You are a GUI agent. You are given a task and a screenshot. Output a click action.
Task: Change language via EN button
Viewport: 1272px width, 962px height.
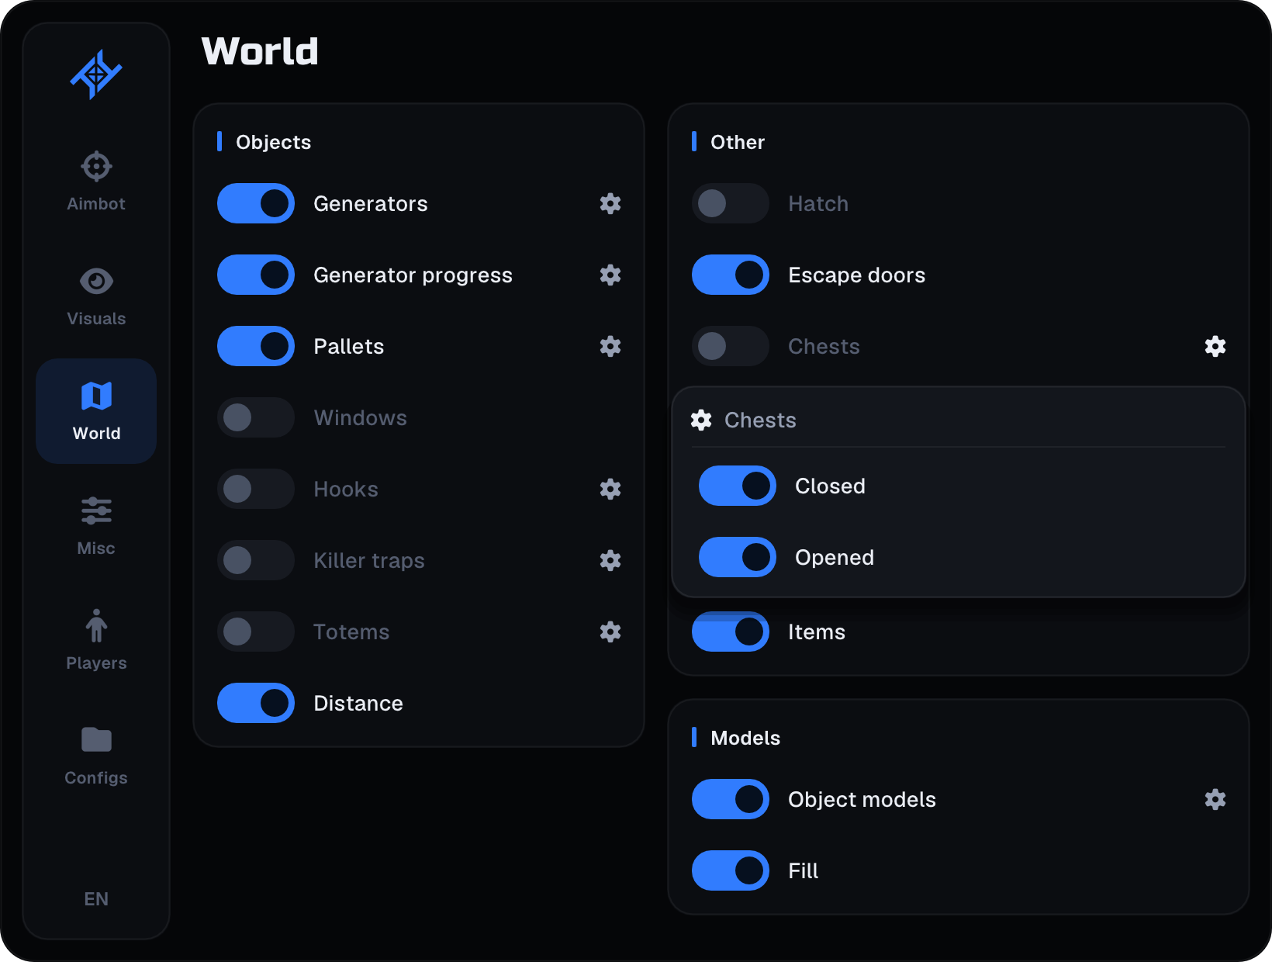tap(96, 898)
